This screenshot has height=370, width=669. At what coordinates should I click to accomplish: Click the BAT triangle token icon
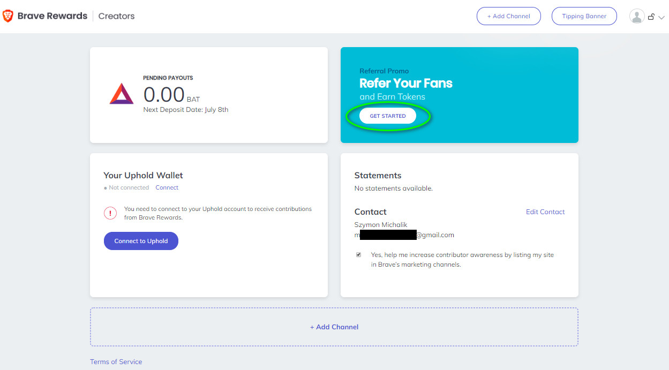122,94
